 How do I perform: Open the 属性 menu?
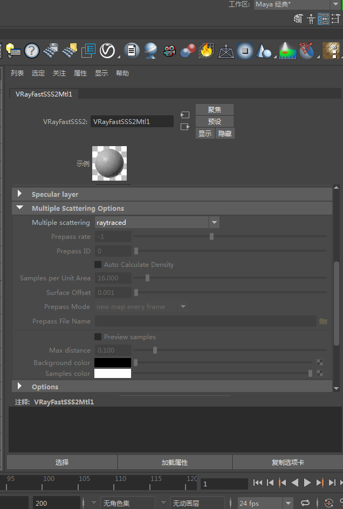[x=80, y=73]
